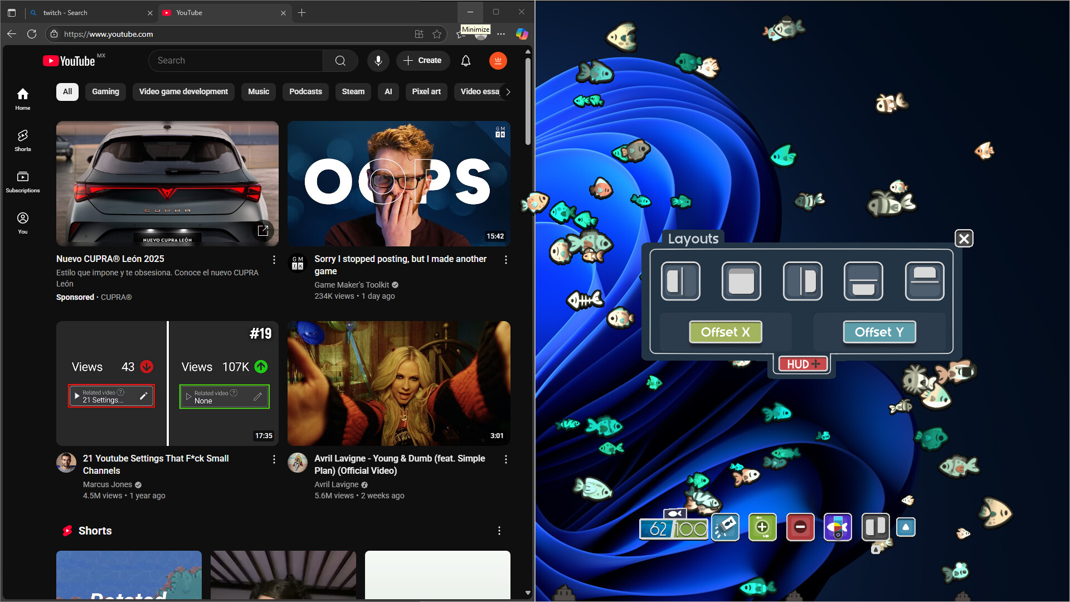
Task: Close the Layouts panel
Action: [x=964, y=238]
